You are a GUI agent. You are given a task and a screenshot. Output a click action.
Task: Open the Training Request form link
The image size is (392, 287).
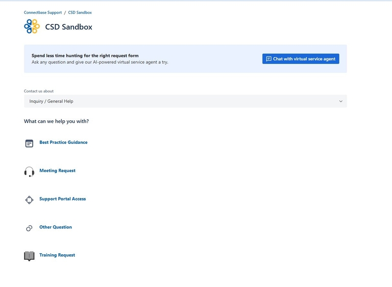pos(57,255)
